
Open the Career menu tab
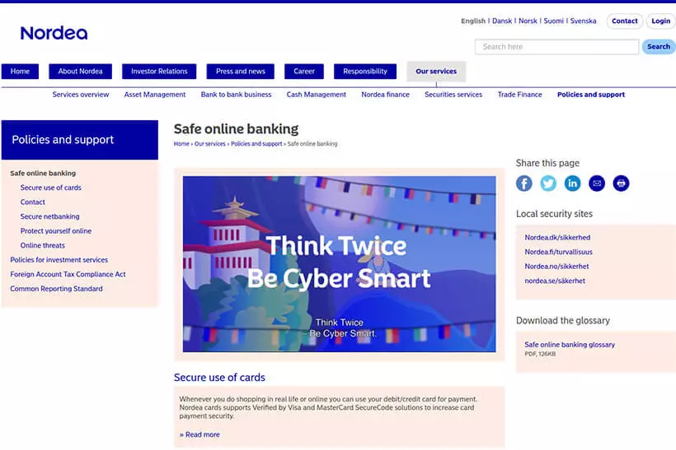(x=304, y=72)
